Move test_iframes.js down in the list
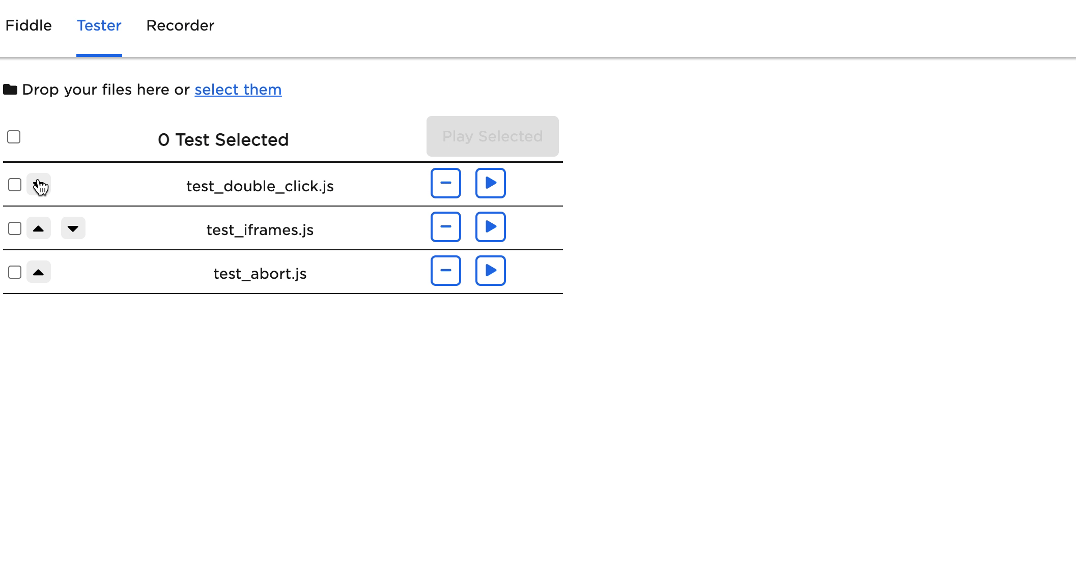Image resolution: width=1076 pixels, height=584 pixels. [x=73, y=228]
